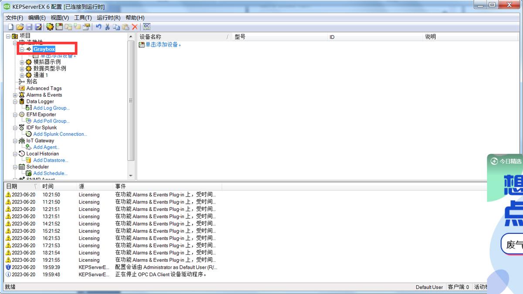Select the Graybox channel

coord(44,49)
